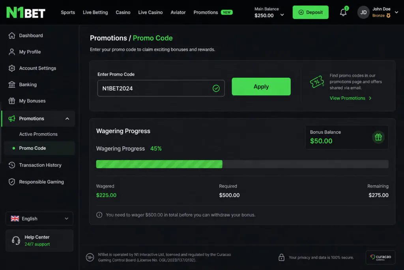Click the 18+ age restriction icon
Image resolution: width=404 pixels, height=270 pixels.
pos(90,257)
